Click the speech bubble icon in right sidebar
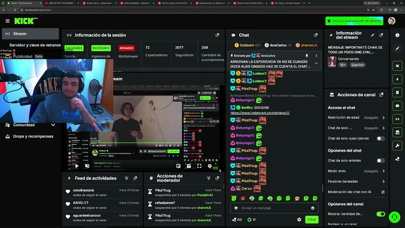This screenshot has height=228, width=405. coord(397,106)
